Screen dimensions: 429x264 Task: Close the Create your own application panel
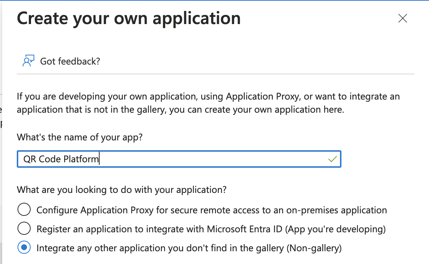coord(402,18)
